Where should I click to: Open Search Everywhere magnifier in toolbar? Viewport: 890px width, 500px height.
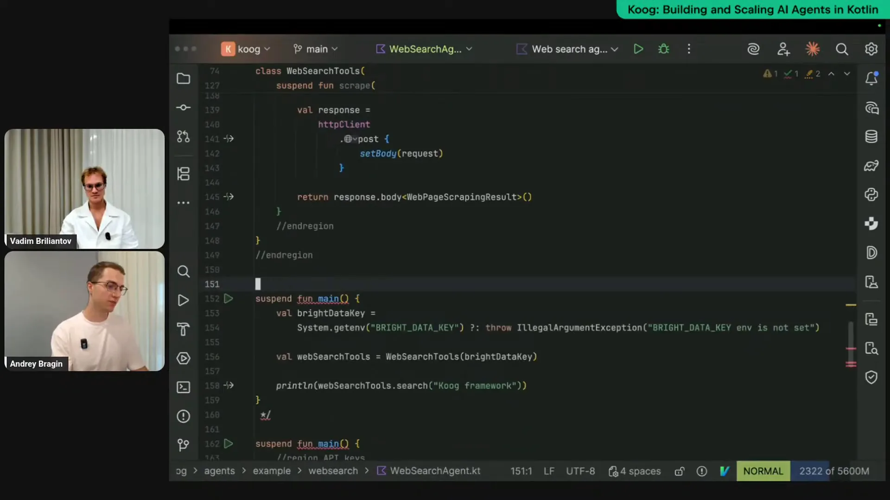tap(842, 49)
